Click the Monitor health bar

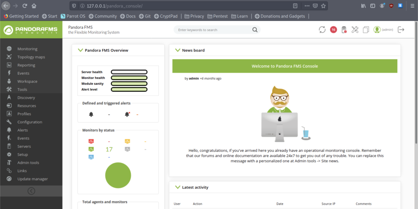pos(129,78)
